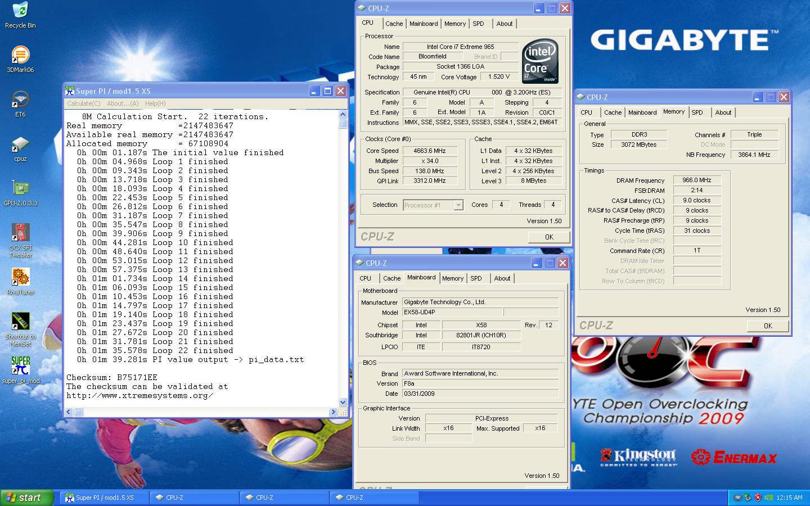Click Super PI vertical scrollbar up arrow
This screenshot has width=810, height=506.
[x=343, y=115]
